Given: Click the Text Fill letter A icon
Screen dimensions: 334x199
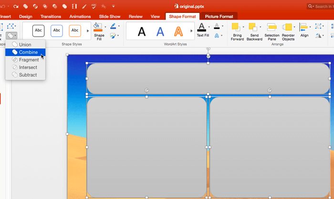Looking at the screenshot, I should pos(202,27).
